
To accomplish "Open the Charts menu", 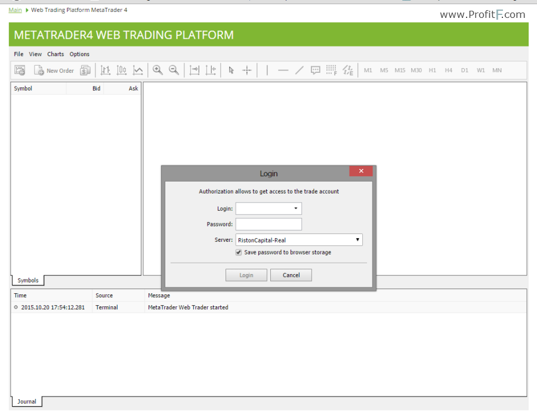I will point(55,54).
